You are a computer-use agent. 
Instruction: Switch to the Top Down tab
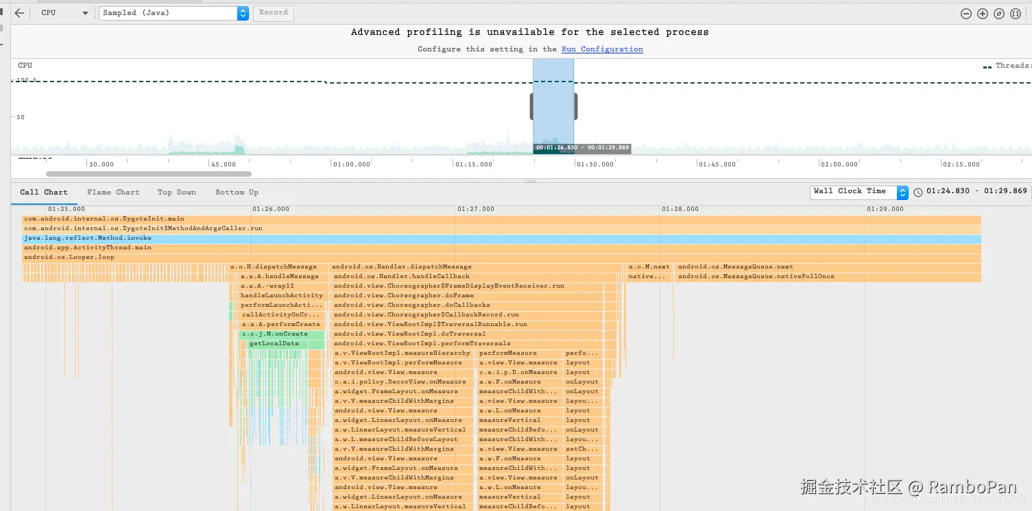177,192
